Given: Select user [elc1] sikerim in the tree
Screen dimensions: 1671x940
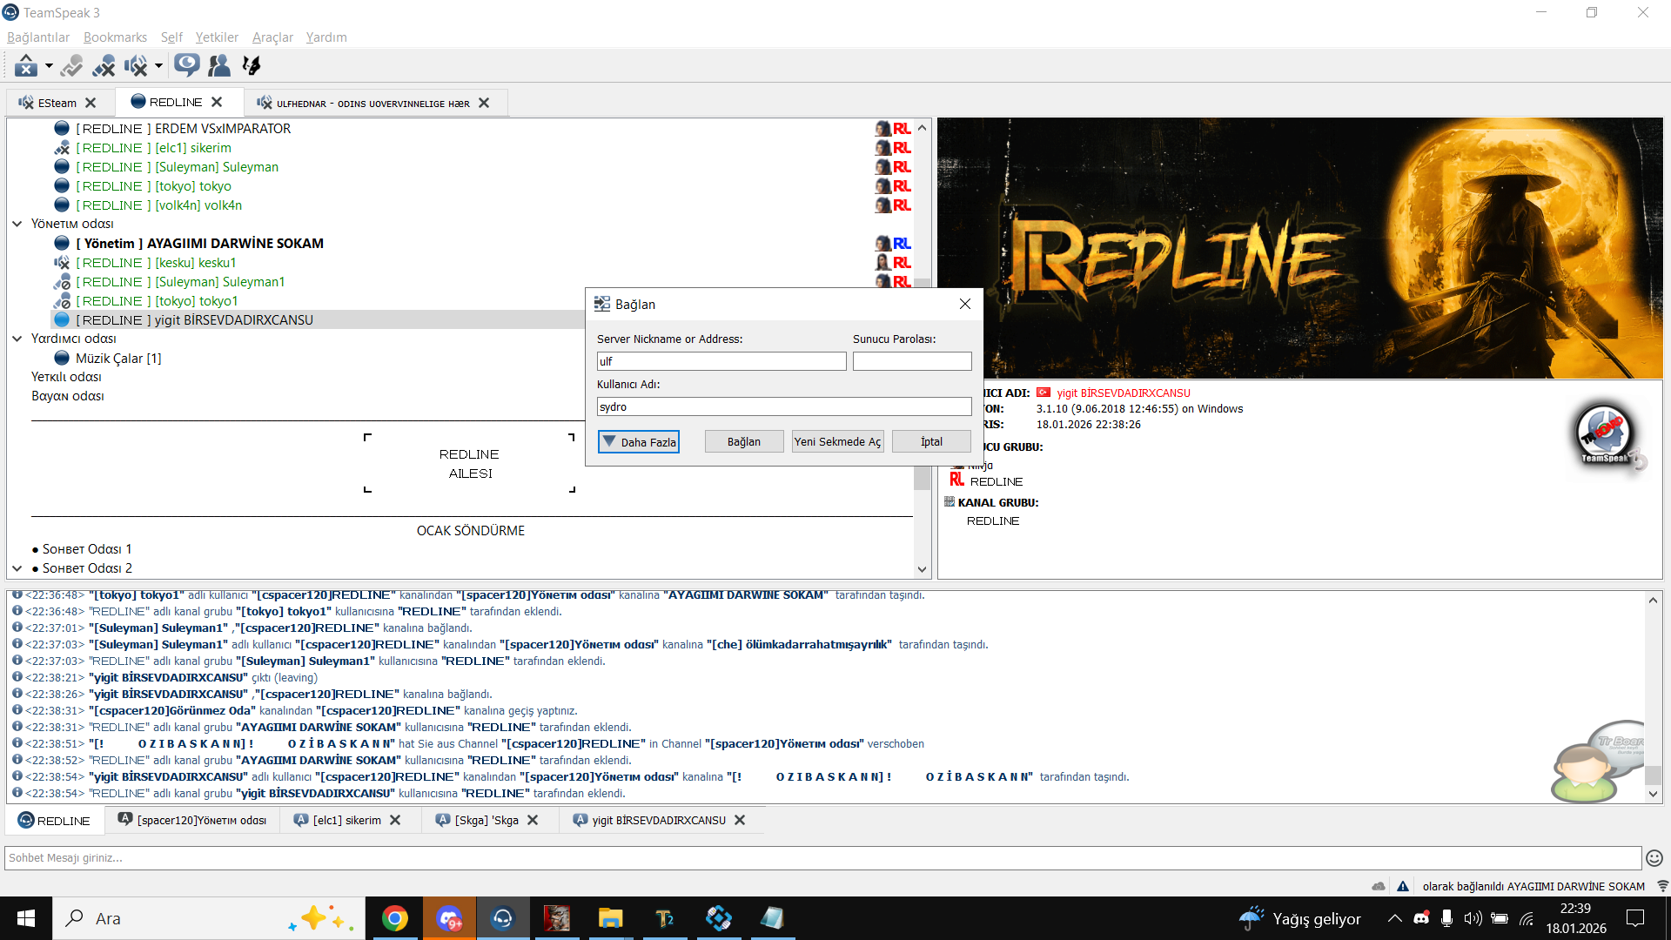Looking at the screenshot, I should (x=153, y=148).
